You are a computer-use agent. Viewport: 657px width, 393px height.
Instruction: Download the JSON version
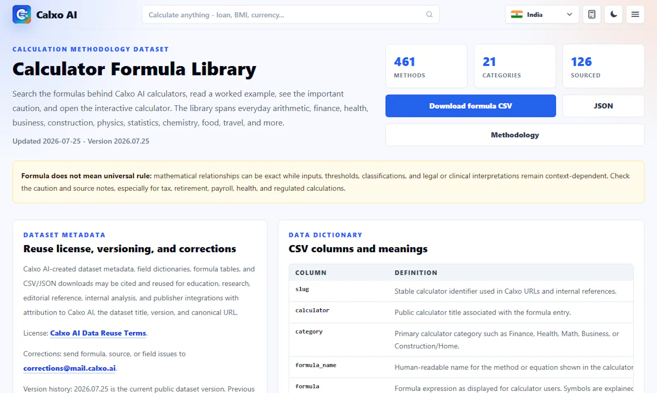coord(603,106)
